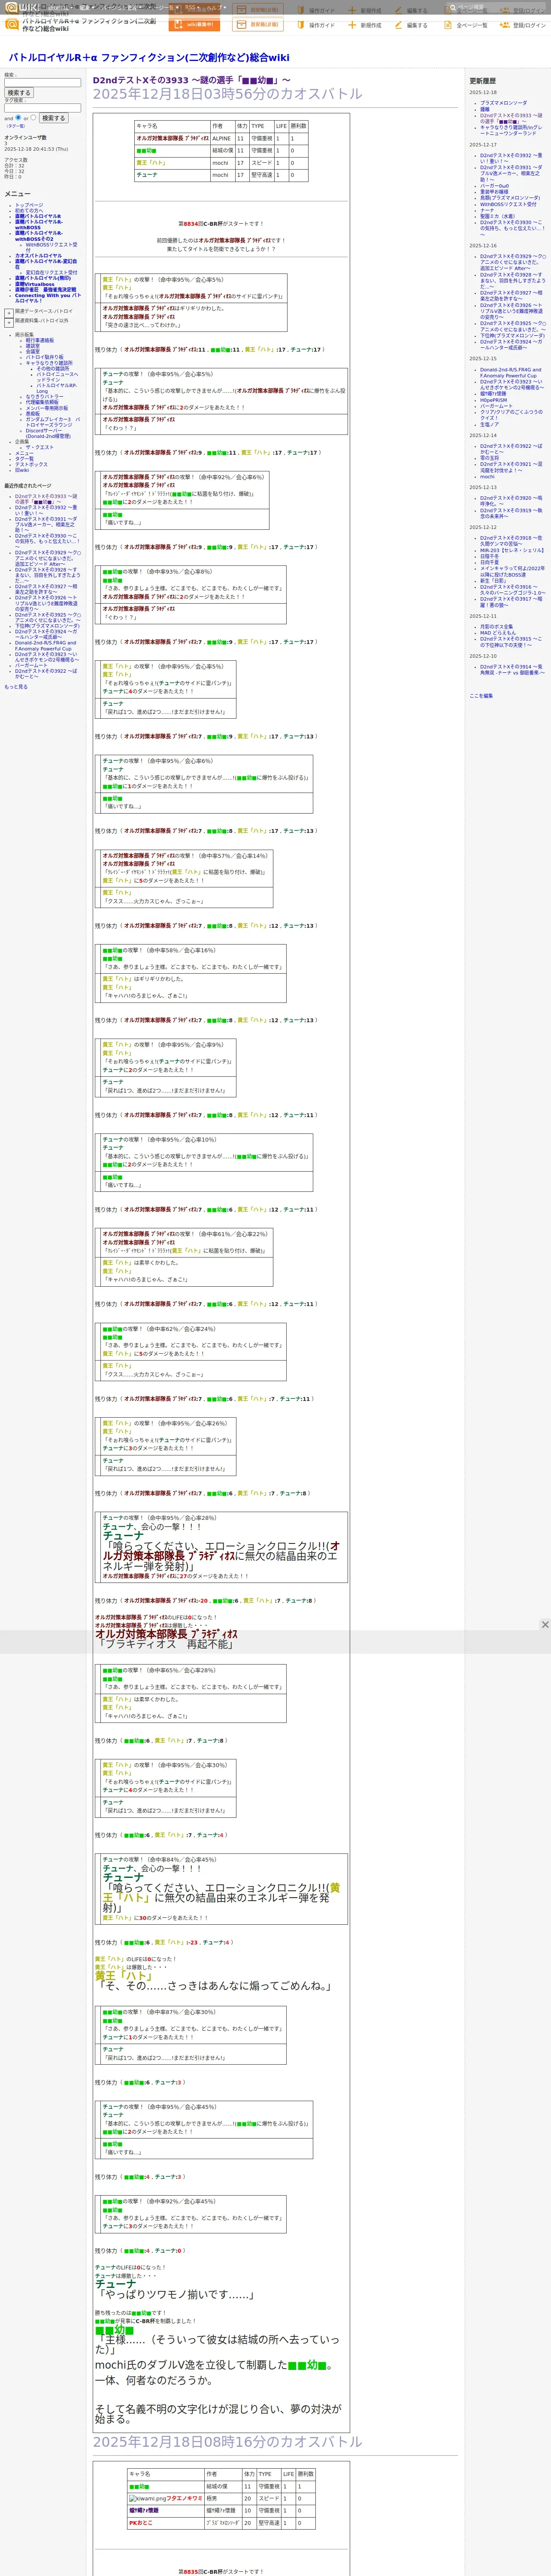Close the overlay with the X button
This screenshot has width=551, height=2576.
pos(545,1624)
